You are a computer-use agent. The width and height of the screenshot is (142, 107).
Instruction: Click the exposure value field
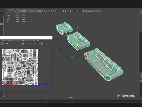point(74,11)
